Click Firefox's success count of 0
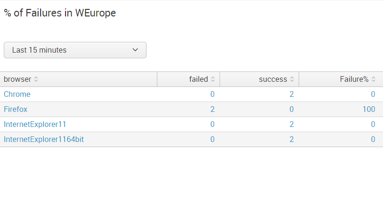This screenshot has height=220, width=383. [x=292, y=109]
